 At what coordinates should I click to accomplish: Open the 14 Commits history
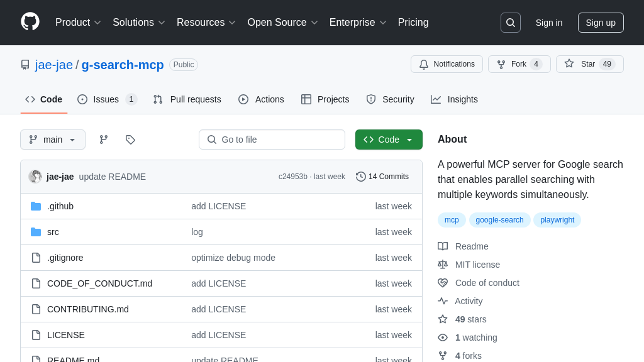[382, 177]
